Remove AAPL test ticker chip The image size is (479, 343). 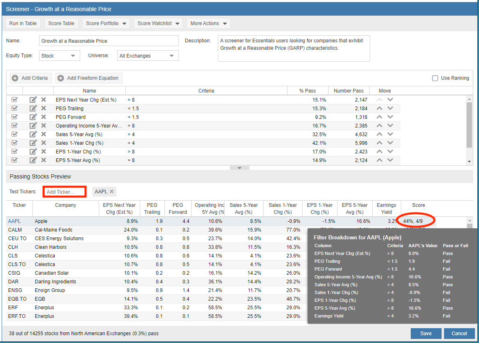(111, 191)
